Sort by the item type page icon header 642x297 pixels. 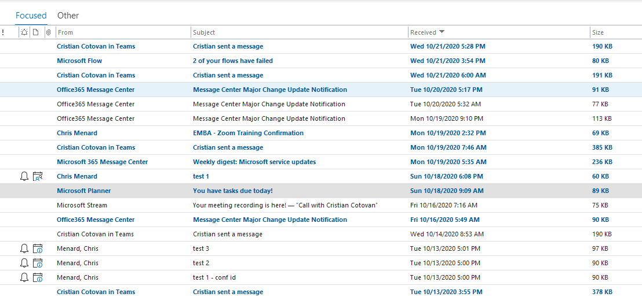(36, 32)
